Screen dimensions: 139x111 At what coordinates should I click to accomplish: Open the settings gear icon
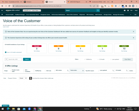tap(128, 10)
